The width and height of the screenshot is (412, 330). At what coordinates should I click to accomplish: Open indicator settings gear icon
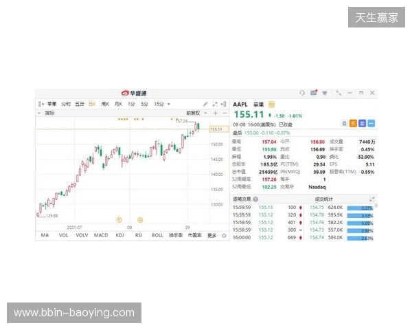coord(224,236)
